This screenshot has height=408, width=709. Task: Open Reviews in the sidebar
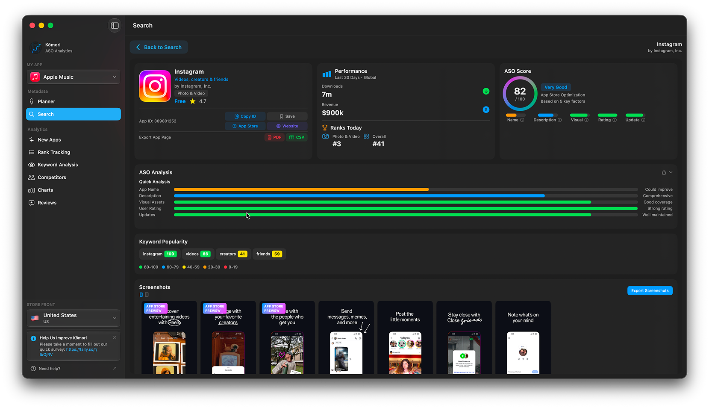pyautogui.click(x=74, y=203)
